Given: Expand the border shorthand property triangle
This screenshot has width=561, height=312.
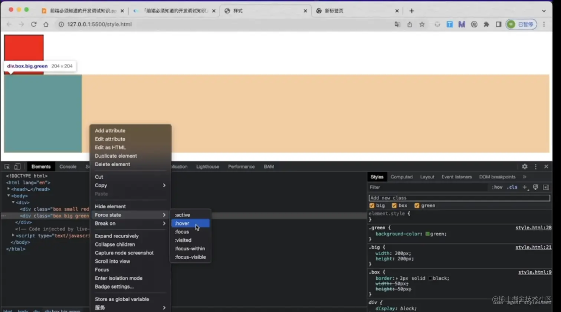Looking at the screenshot, I should (397, 278).
